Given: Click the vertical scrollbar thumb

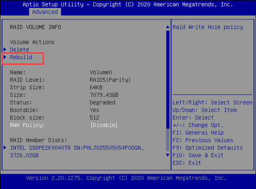Looking at the screenshot, I should click(x=168, y=79).
